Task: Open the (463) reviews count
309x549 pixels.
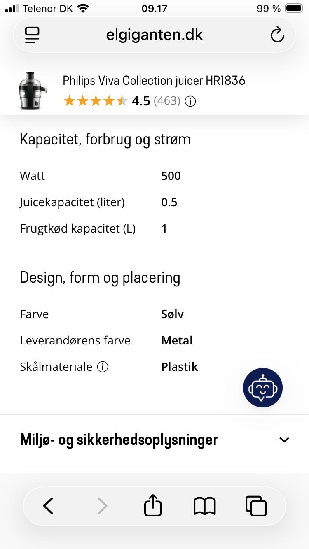Action: point(167,101)
